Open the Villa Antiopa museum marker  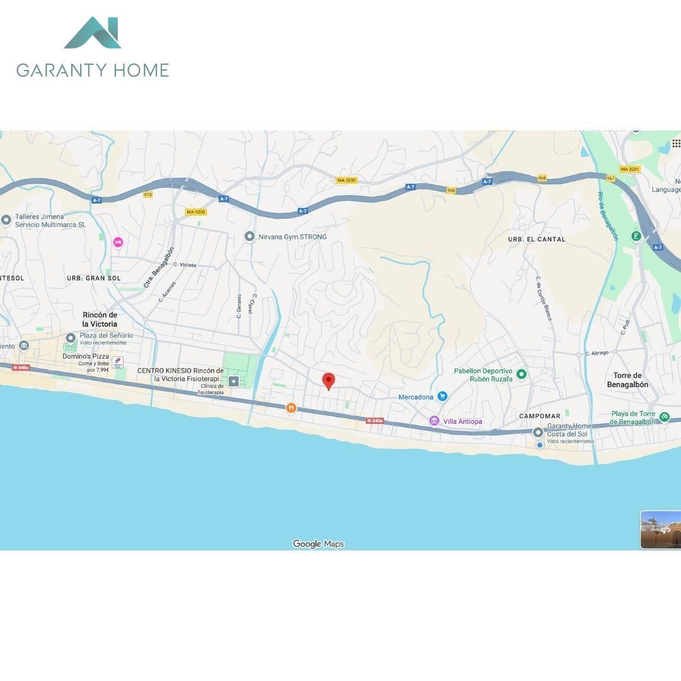click(434, 421)
